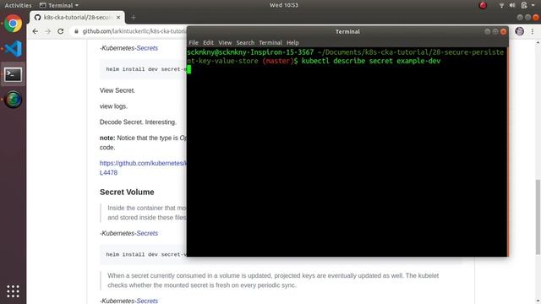This screenshot has width=541, height=304.
Task: Open the Edit menu in Terminal
Action: (x=208, y=43)
